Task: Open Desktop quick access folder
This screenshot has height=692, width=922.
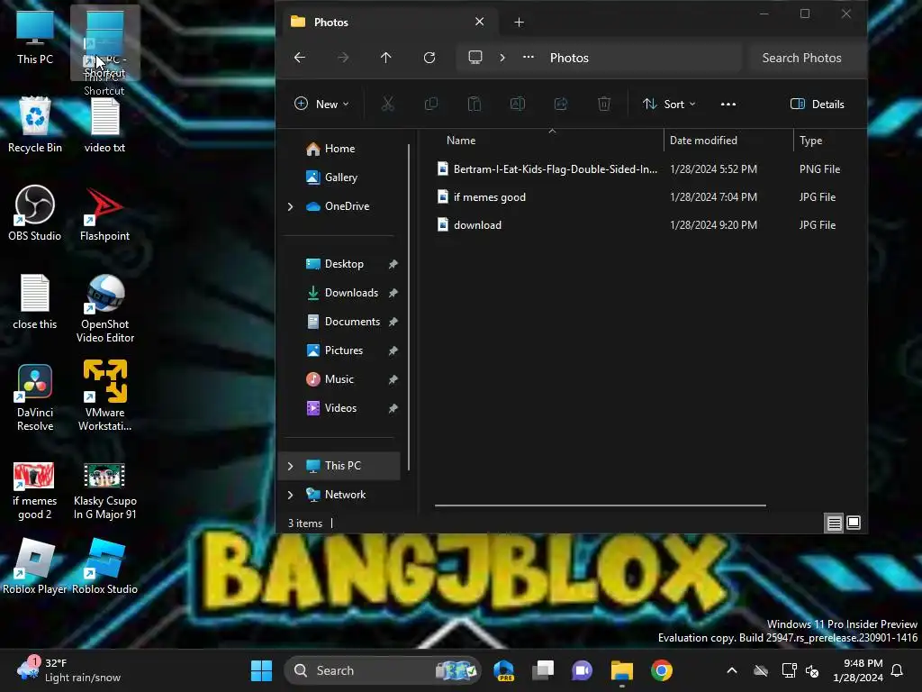Action: [341, 264]
